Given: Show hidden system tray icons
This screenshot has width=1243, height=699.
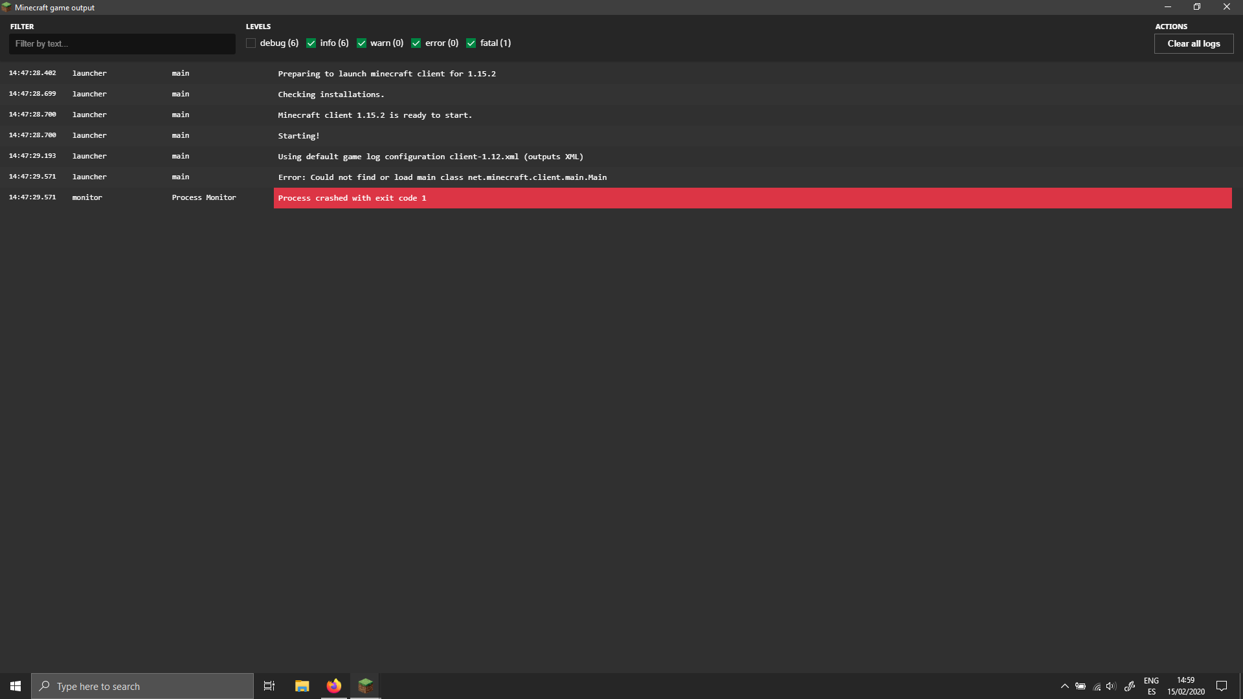Looking at the screenshot, I should tap(1064, 686).
